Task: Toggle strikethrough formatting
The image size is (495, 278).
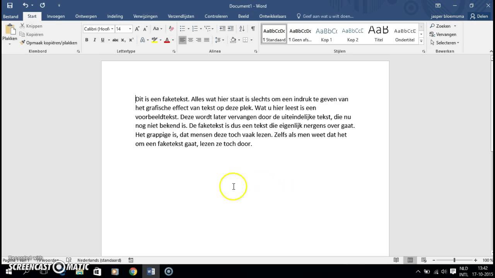Action: [115, 40]
